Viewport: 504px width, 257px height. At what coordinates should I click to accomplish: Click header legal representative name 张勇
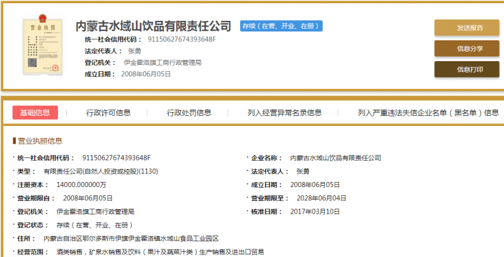pos(134,51)
